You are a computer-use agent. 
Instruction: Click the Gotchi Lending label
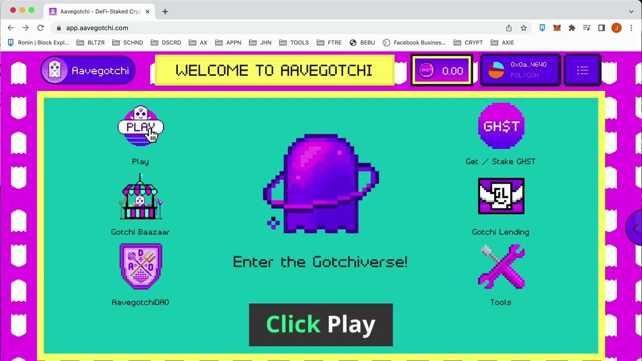(x=501, y=232)
